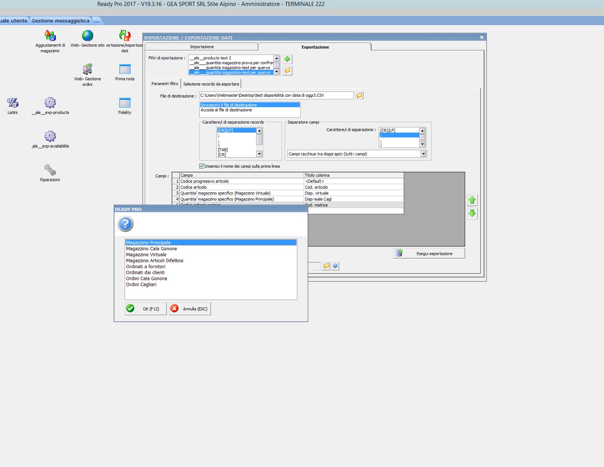Screen dimensions: 604x467
Task: Choose Magazzino Articoli Difettosi
Action: pyautogui.click(x=211, y=261)
